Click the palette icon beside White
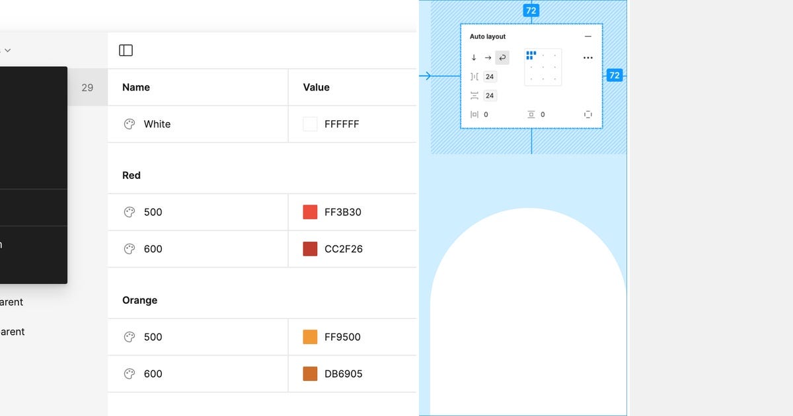The image size is (793, 416). [x=130, y=123]
